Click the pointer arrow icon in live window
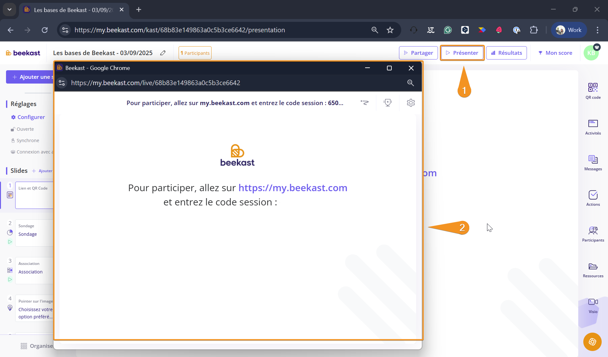Viewport: 608px width, 357px height. pos(364,103)
